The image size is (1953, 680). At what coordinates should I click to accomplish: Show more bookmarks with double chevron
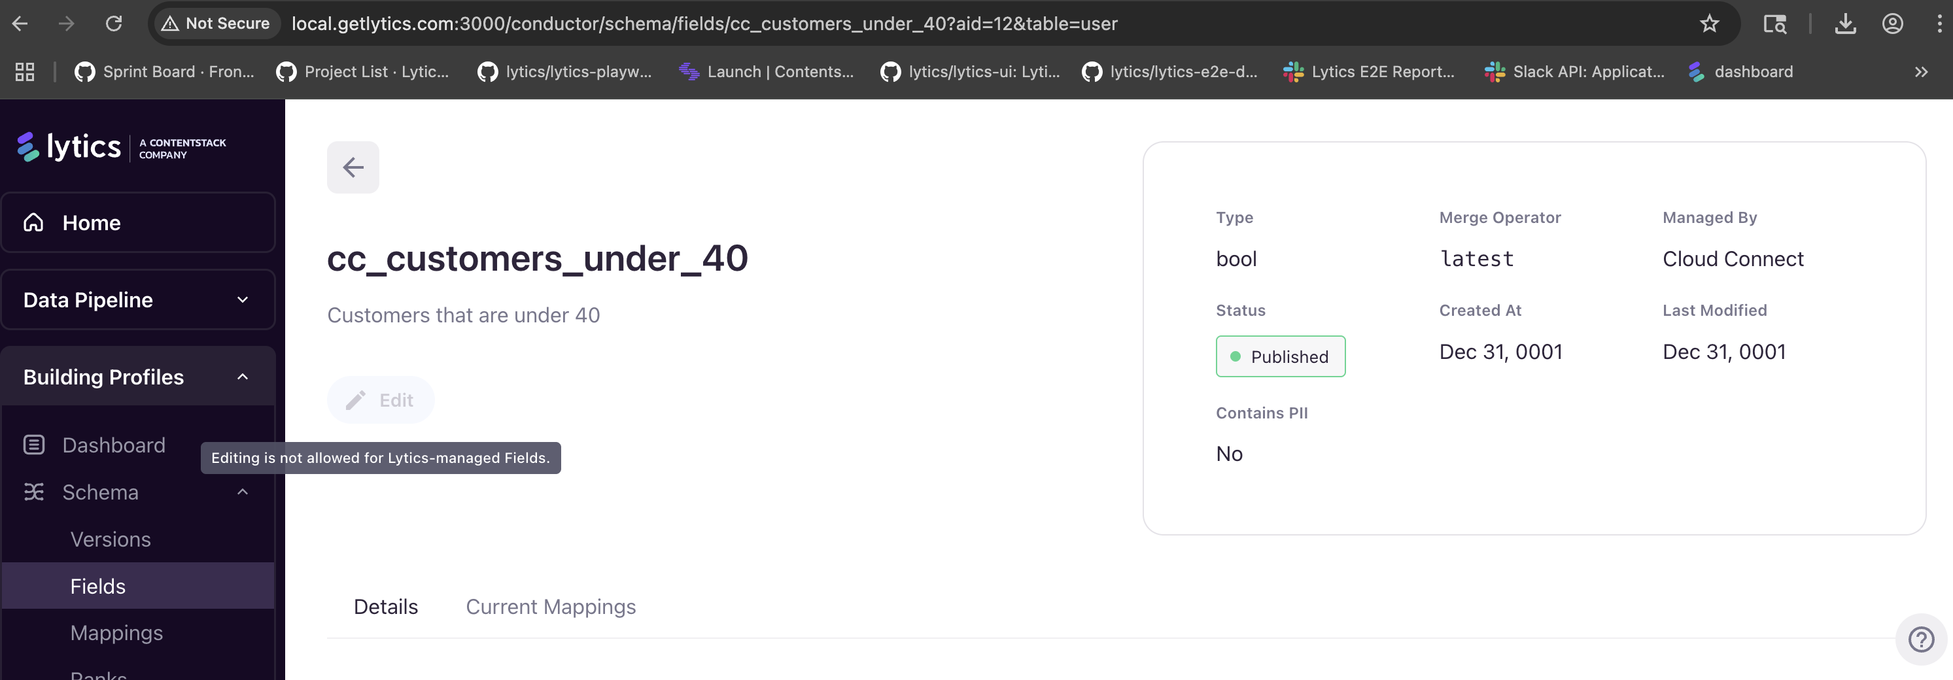(1920, 72)
